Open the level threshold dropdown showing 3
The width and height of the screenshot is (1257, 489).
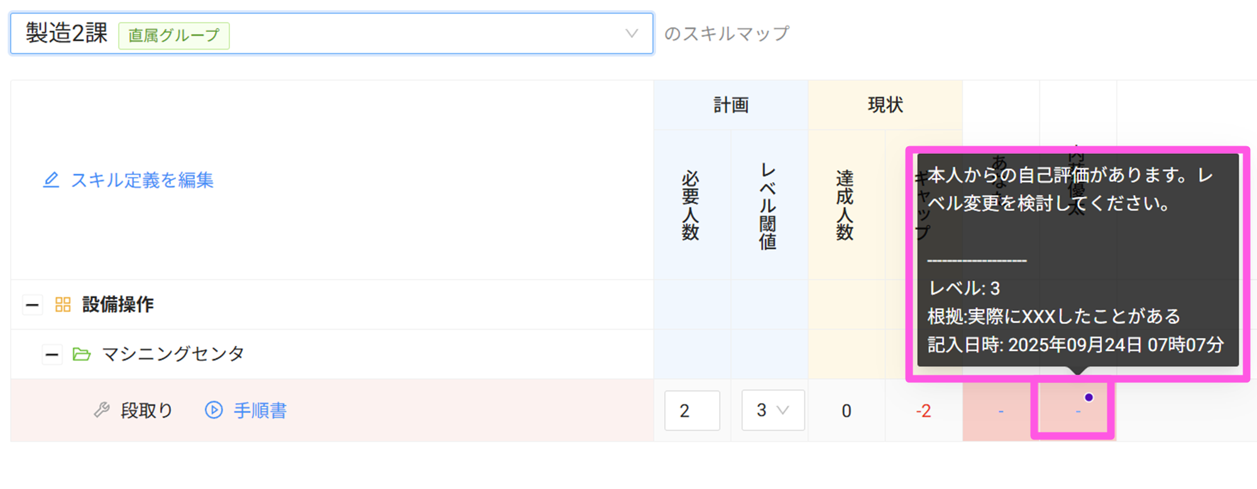pyautogui.click(x=772, y=411)
